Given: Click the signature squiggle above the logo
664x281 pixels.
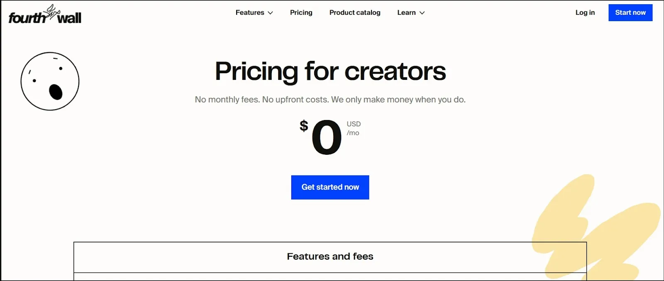Looking at the screenshot, I should click(x=53, y=11).
